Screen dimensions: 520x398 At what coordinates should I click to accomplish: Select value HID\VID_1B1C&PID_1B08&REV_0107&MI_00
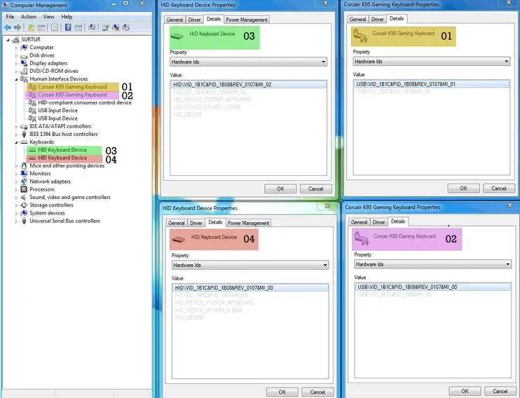coord(250,288)
